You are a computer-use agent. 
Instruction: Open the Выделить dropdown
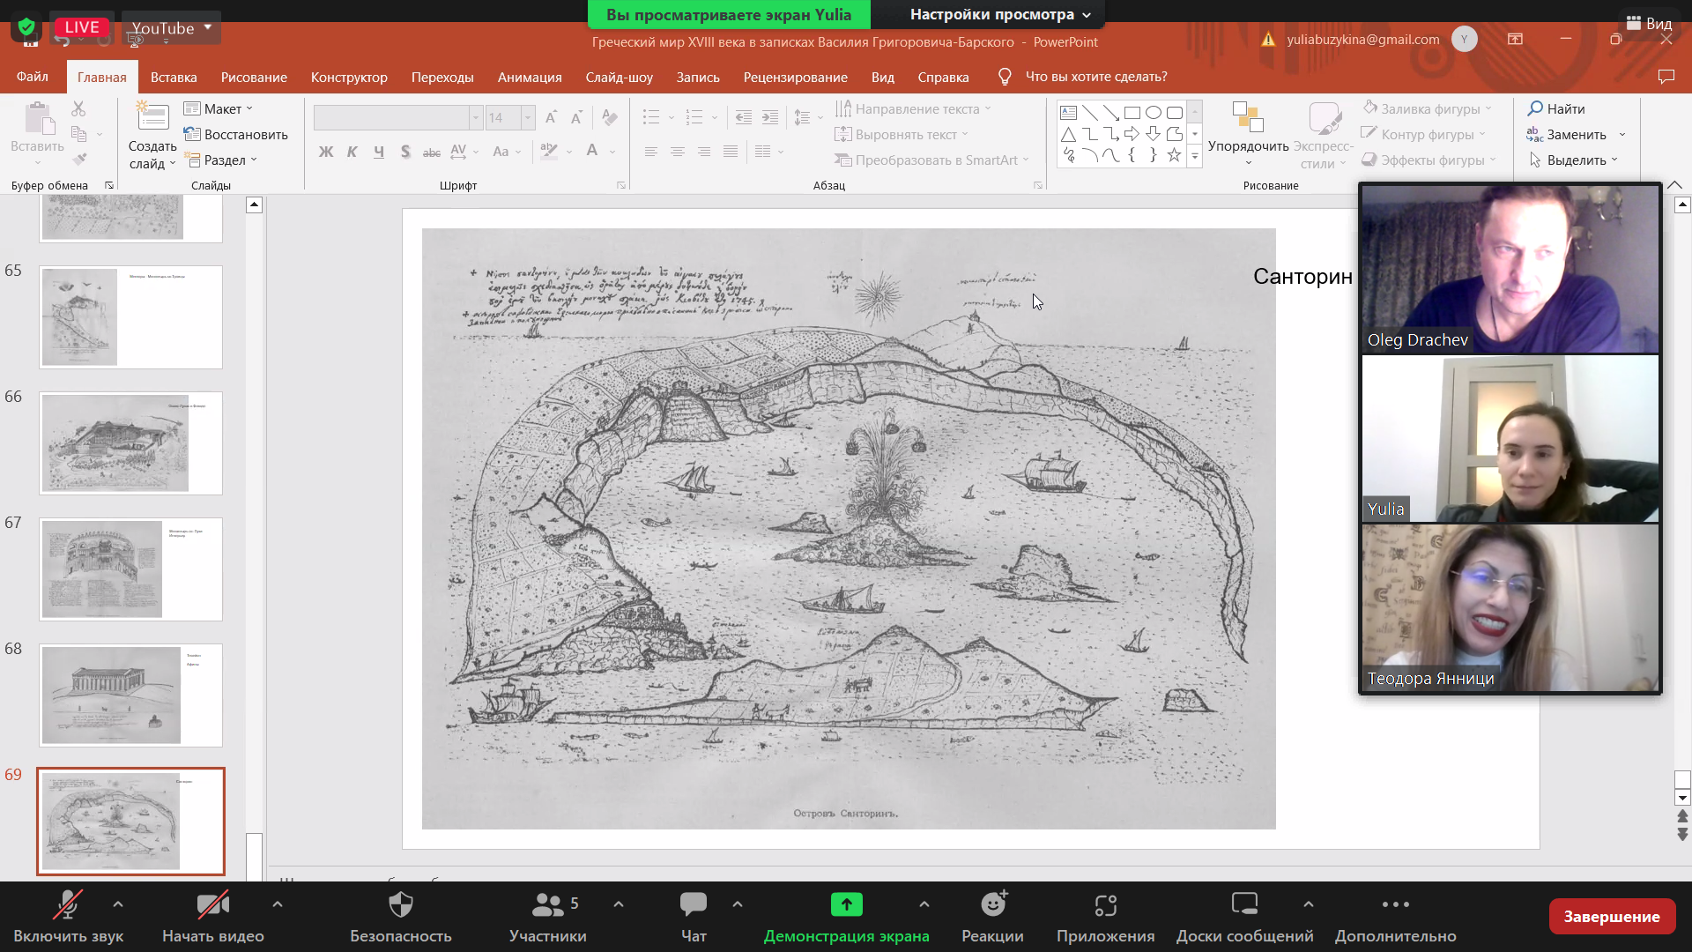pos(1575,160)
